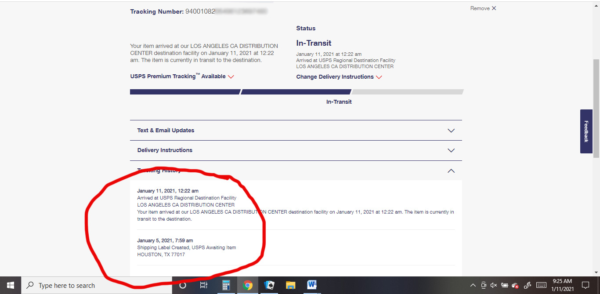Image resolution: width=600 pixels, height=294 pixels.
Task: Click the Tracking Number label
Action: tap(156, 11)
